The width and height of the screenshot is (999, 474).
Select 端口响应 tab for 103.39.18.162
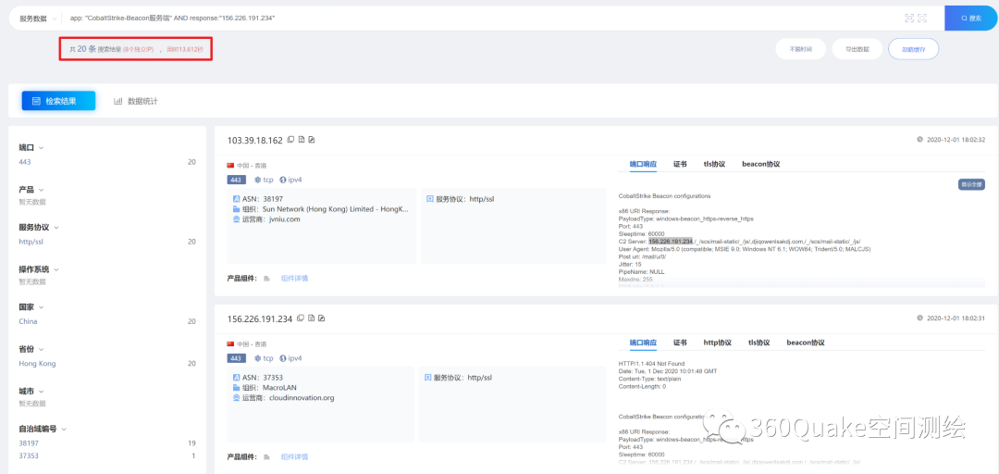(x=643, y=164)
